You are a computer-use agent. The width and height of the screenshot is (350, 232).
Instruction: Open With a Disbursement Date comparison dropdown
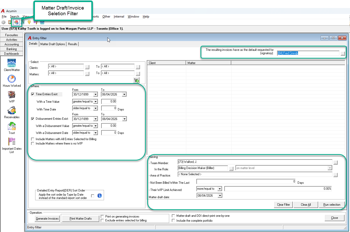(95, 133)
